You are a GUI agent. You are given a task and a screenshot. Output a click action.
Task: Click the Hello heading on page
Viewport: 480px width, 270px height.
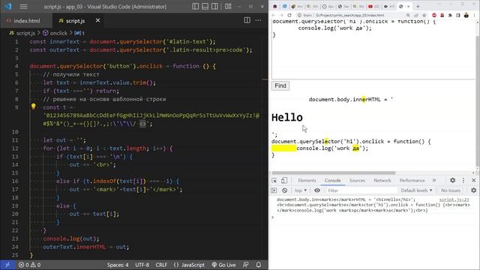coord(286,118)
